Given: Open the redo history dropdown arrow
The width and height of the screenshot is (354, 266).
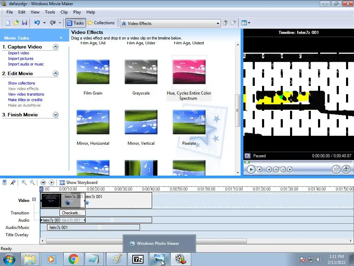Looking at the screenshot, I should (x=60, y=23).
